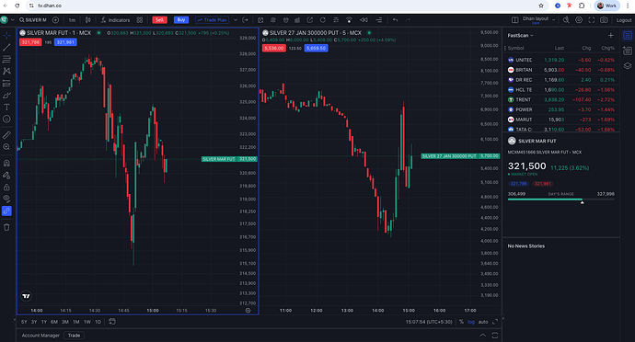Add a symbol to FastScan watchlist

[x=611, y=36]
